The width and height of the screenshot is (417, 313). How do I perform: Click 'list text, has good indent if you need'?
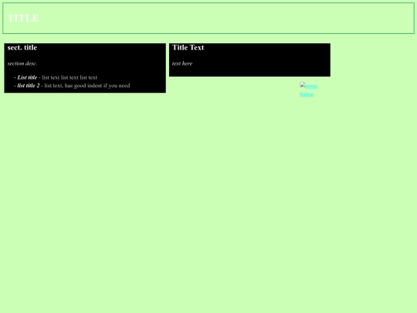tap(87, 86)
